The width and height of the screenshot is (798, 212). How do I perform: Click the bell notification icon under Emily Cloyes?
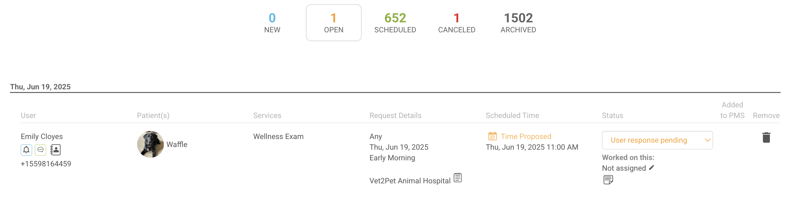pyautogui.click(x=26, y=150)
